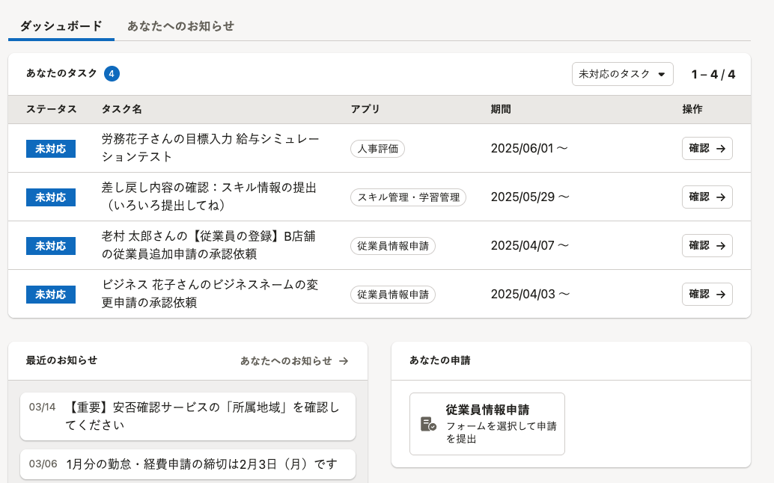774x483 pixels.
Task: Open the 03/14 安否確認サービス notice
Action: point(188,416)
